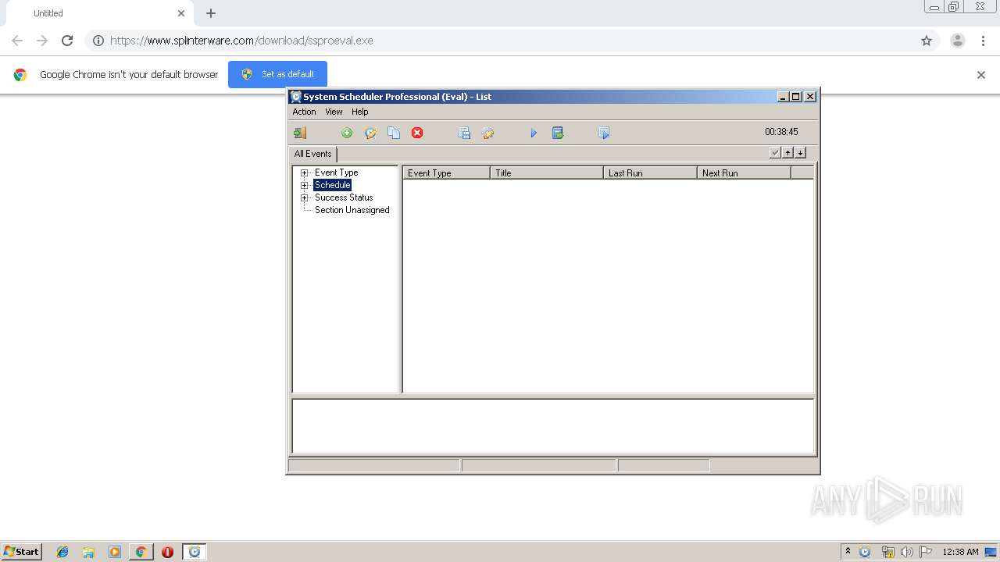Screen dimensions: 1000x562
Task: Click Set as default button
Action: [x=277, y=74]
